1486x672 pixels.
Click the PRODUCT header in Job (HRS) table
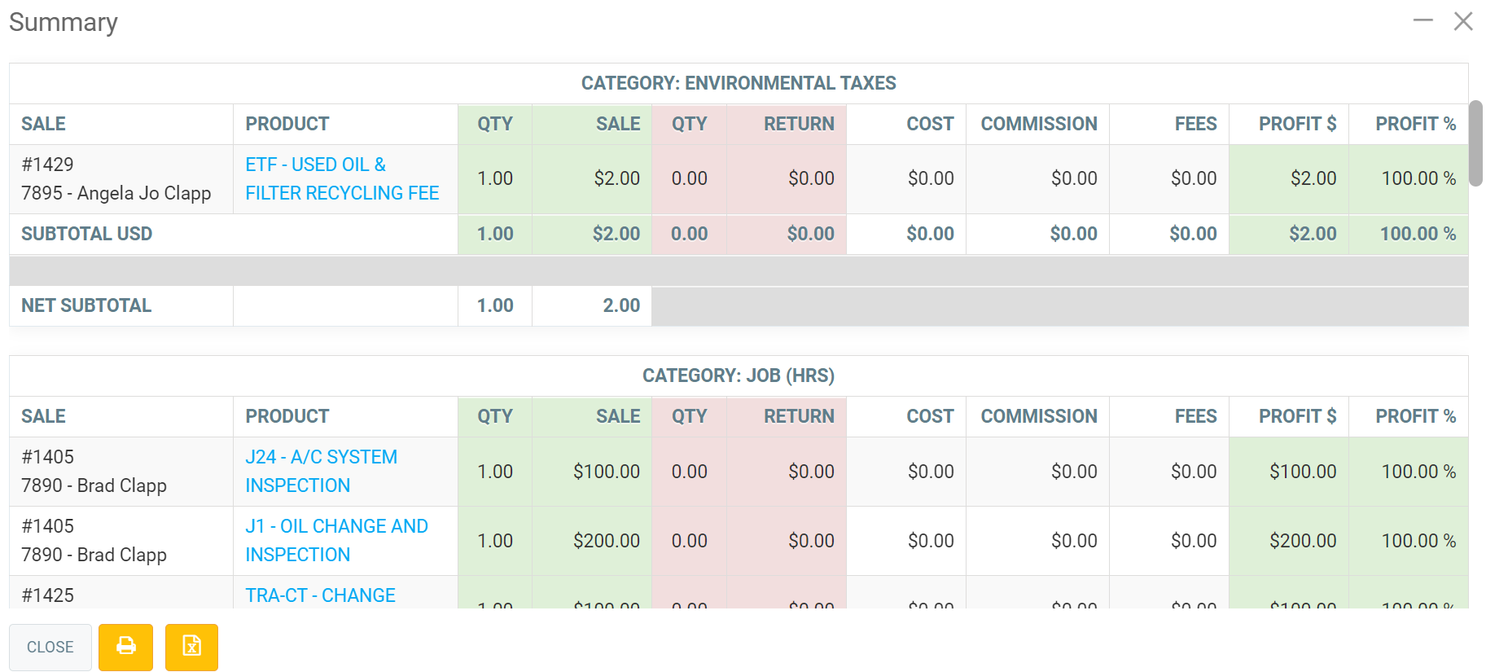click(x=287, y=416)
